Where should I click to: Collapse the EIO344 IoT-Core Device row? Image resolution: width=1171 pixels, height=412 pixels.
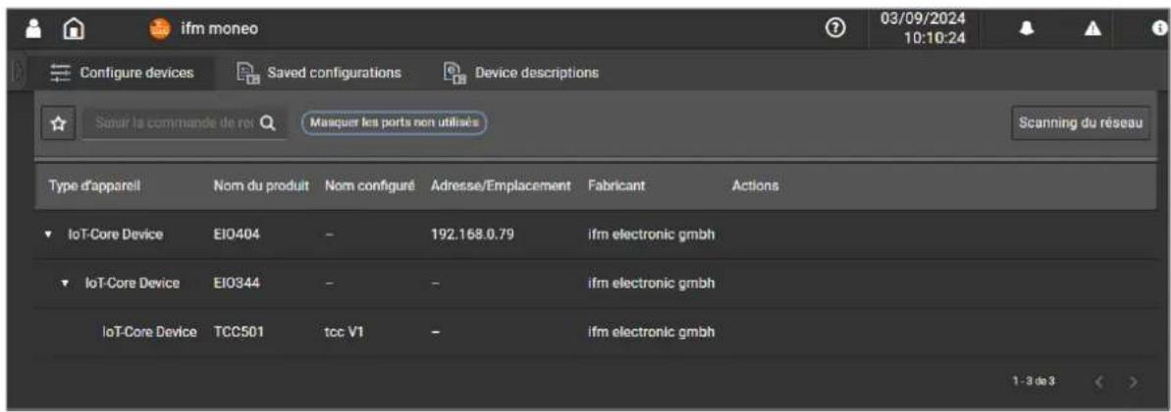[x=67, y=283]
